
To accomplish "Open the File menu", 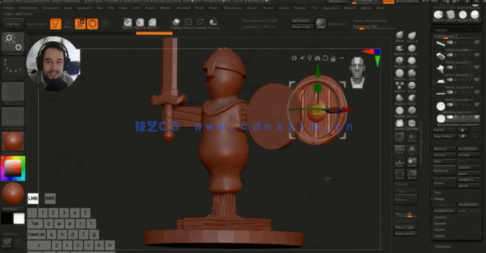I will coord(111,8).
